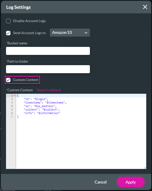
Task: Place cursor on the "$subject" value
Action: (x=51, y=110)
